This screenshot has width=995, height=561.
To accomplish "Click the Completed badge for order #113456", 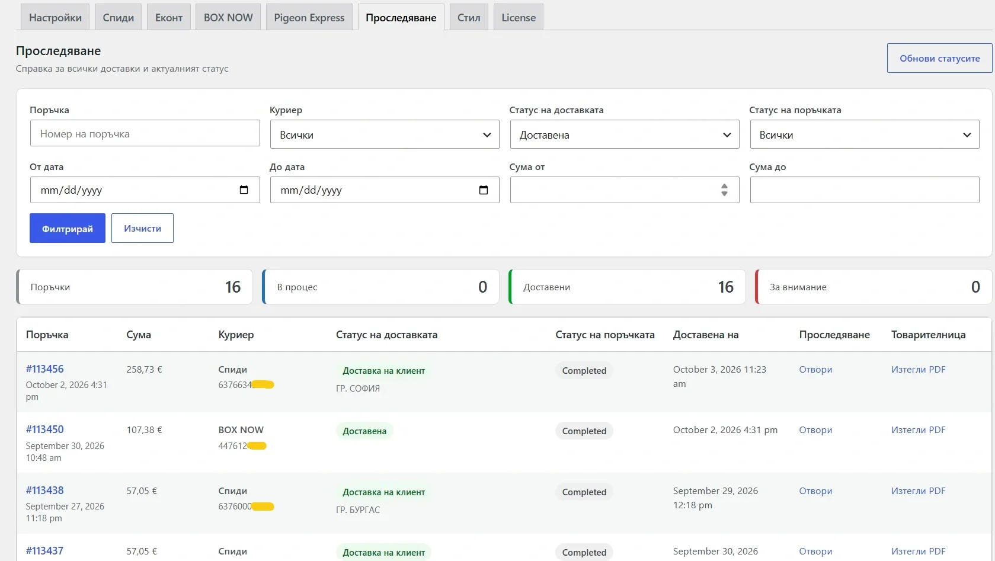I will [584, 370].
